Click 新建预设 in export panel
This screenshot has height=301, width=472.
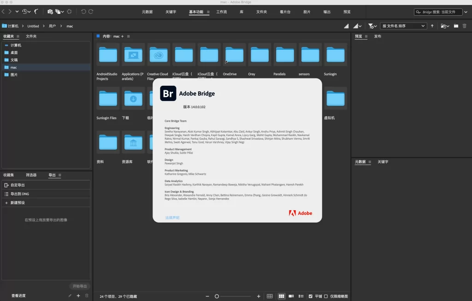coord(18,203)
